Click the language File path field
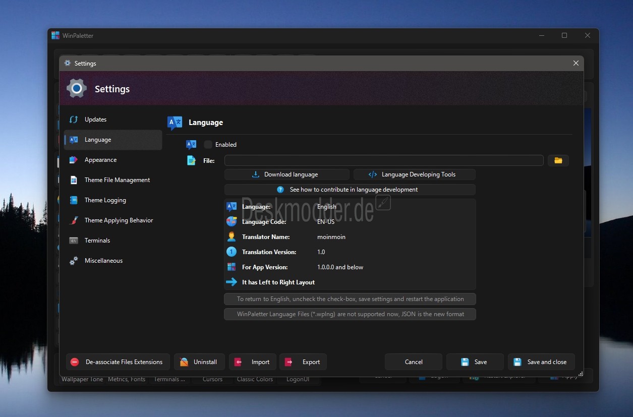This screenshot has width=633, height=417. pos(384,160)
